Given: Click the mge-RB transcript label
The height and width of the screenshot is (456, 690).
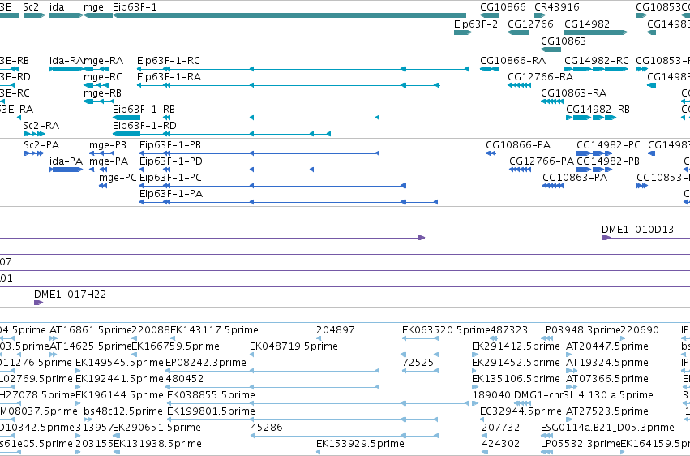Looking at the screenshot, I should [x=102, y=93].
